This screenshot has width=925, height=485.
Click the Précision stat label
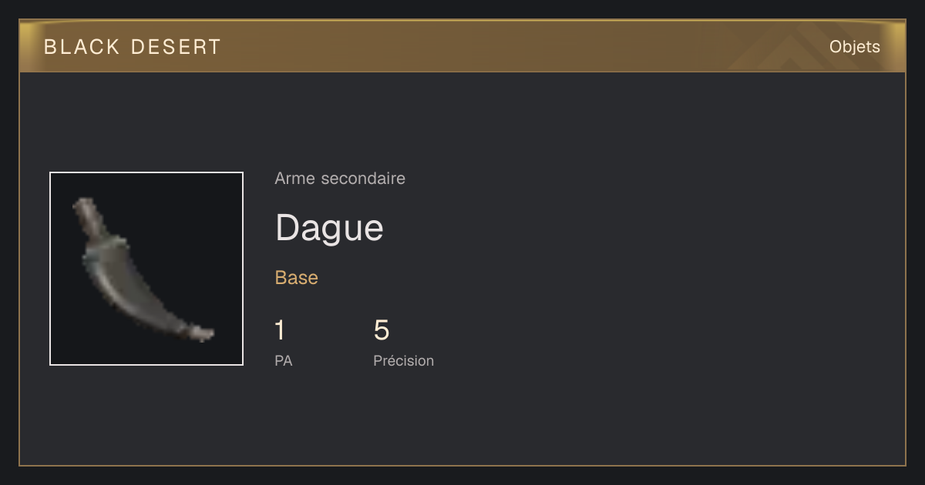[404, 360]
